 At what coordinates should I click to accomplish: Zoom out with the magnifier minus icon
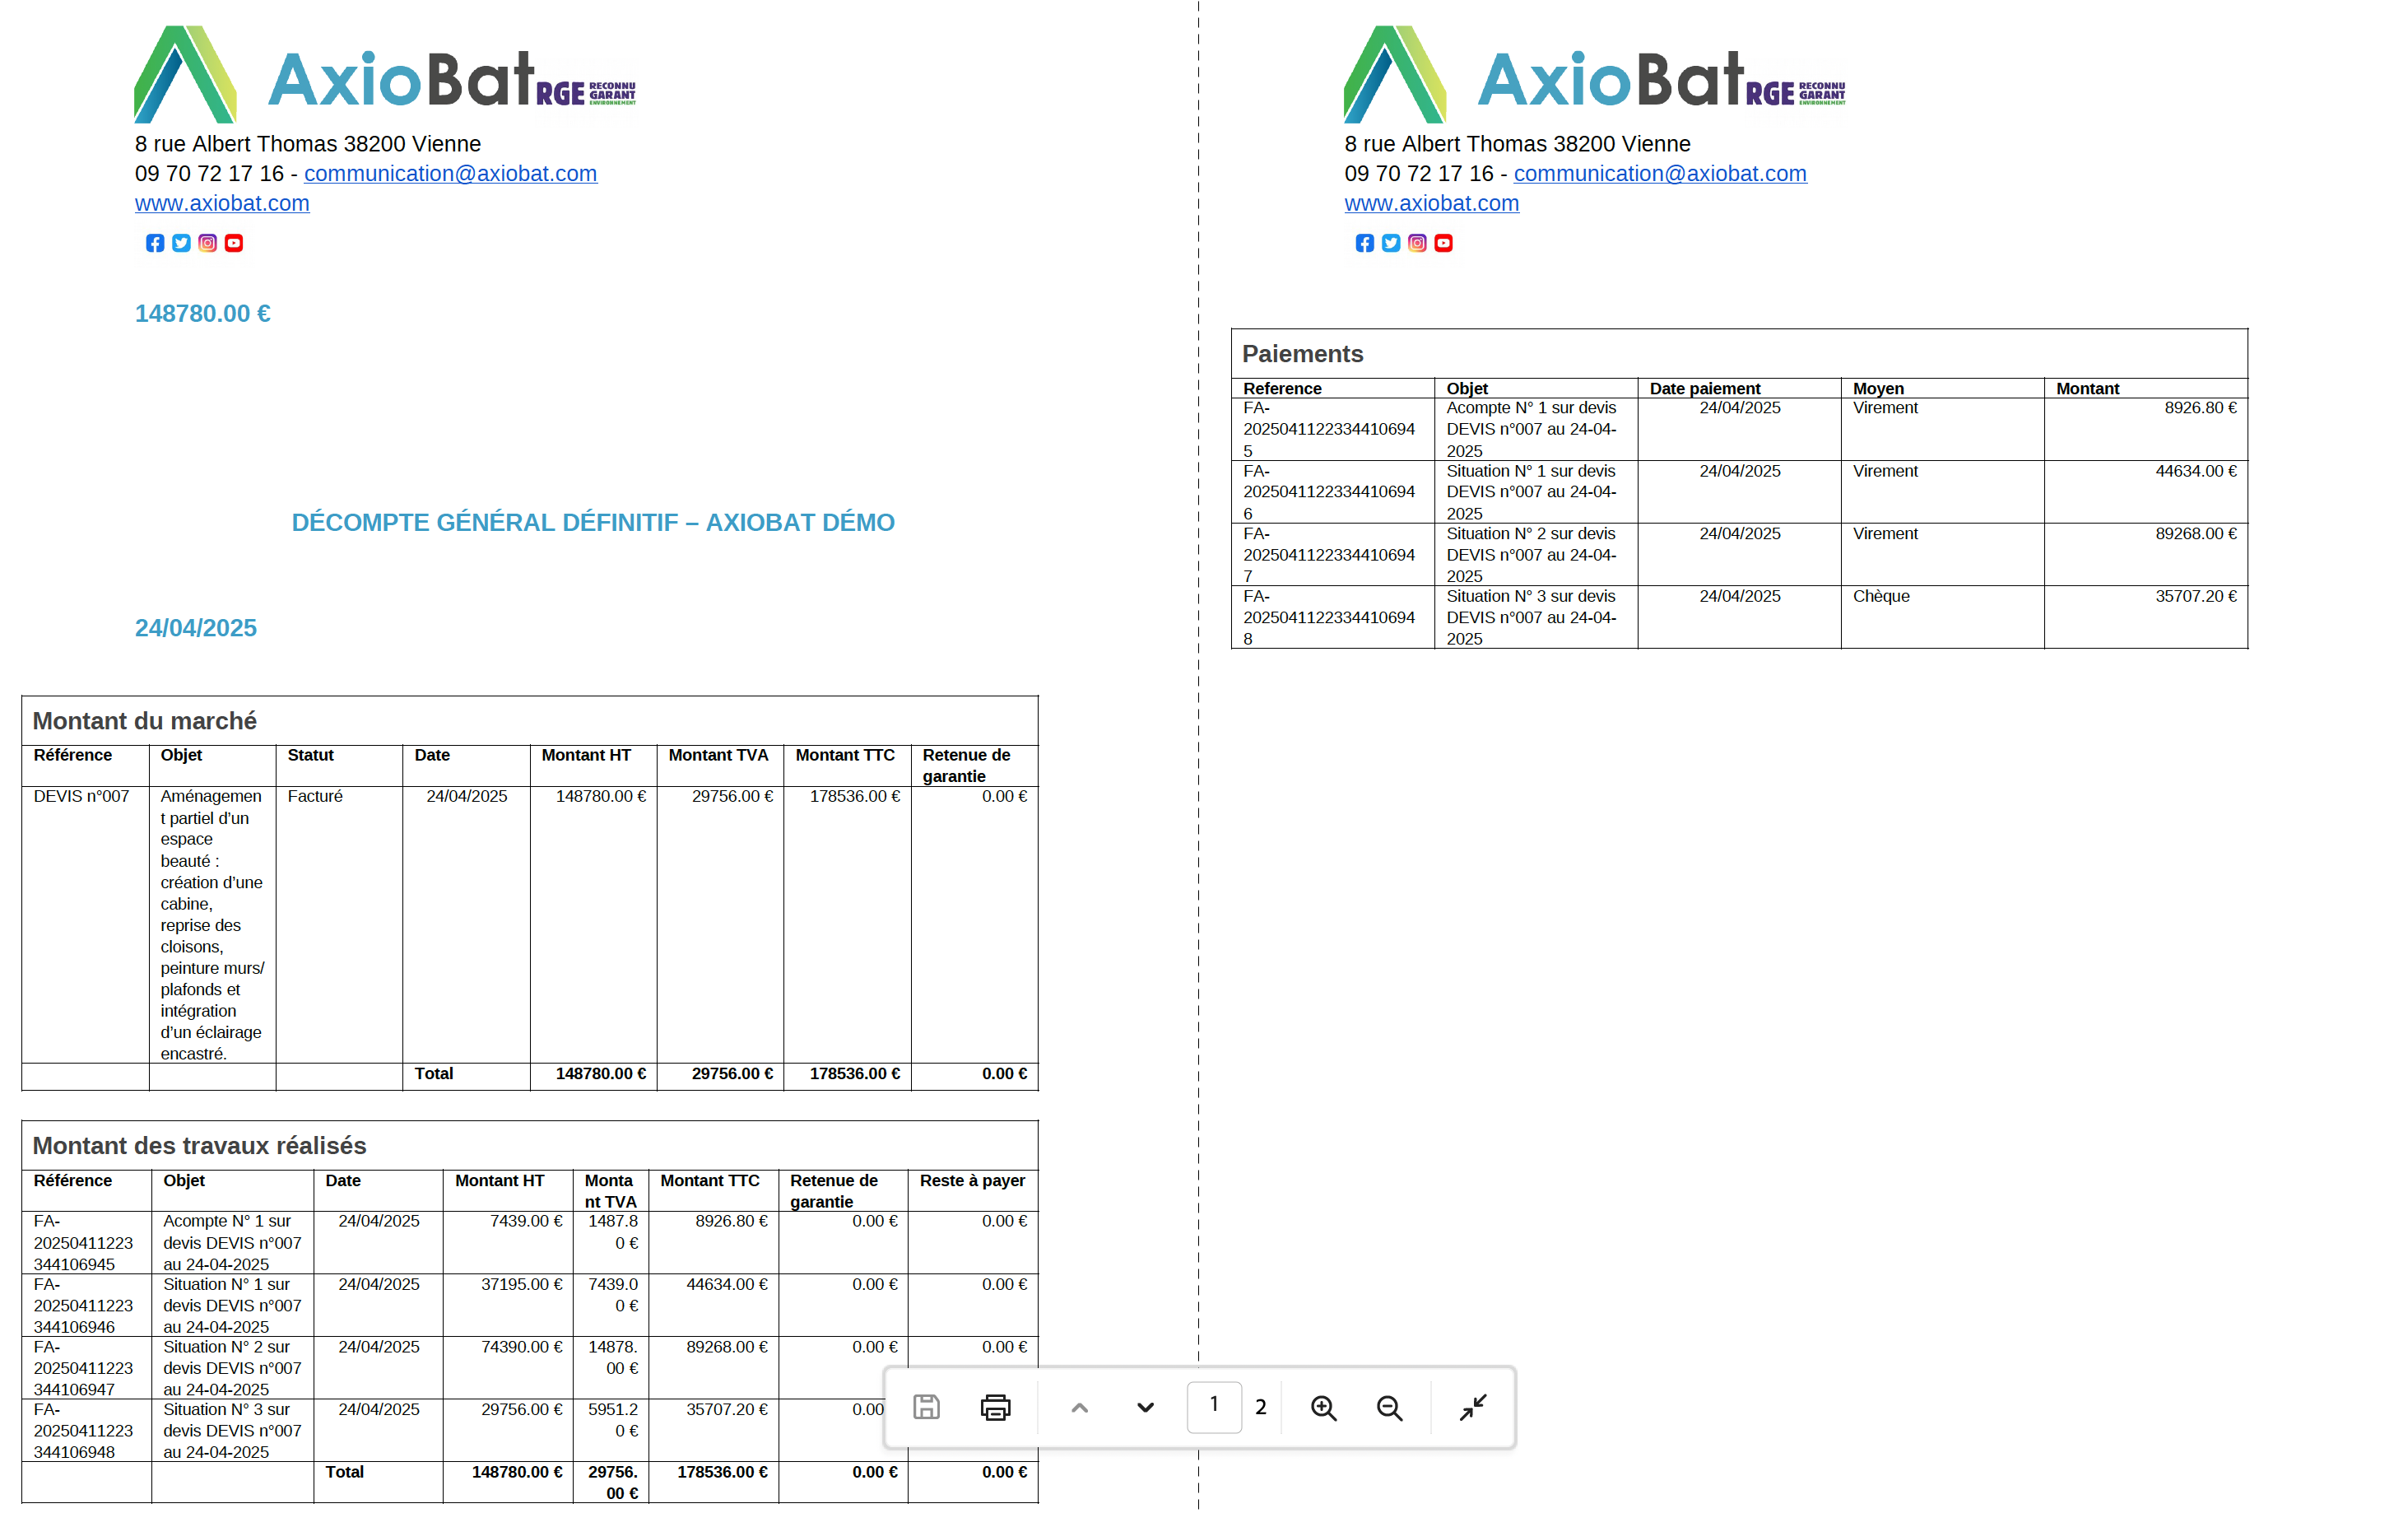pyautogui.click(x=1389, y=1407)
